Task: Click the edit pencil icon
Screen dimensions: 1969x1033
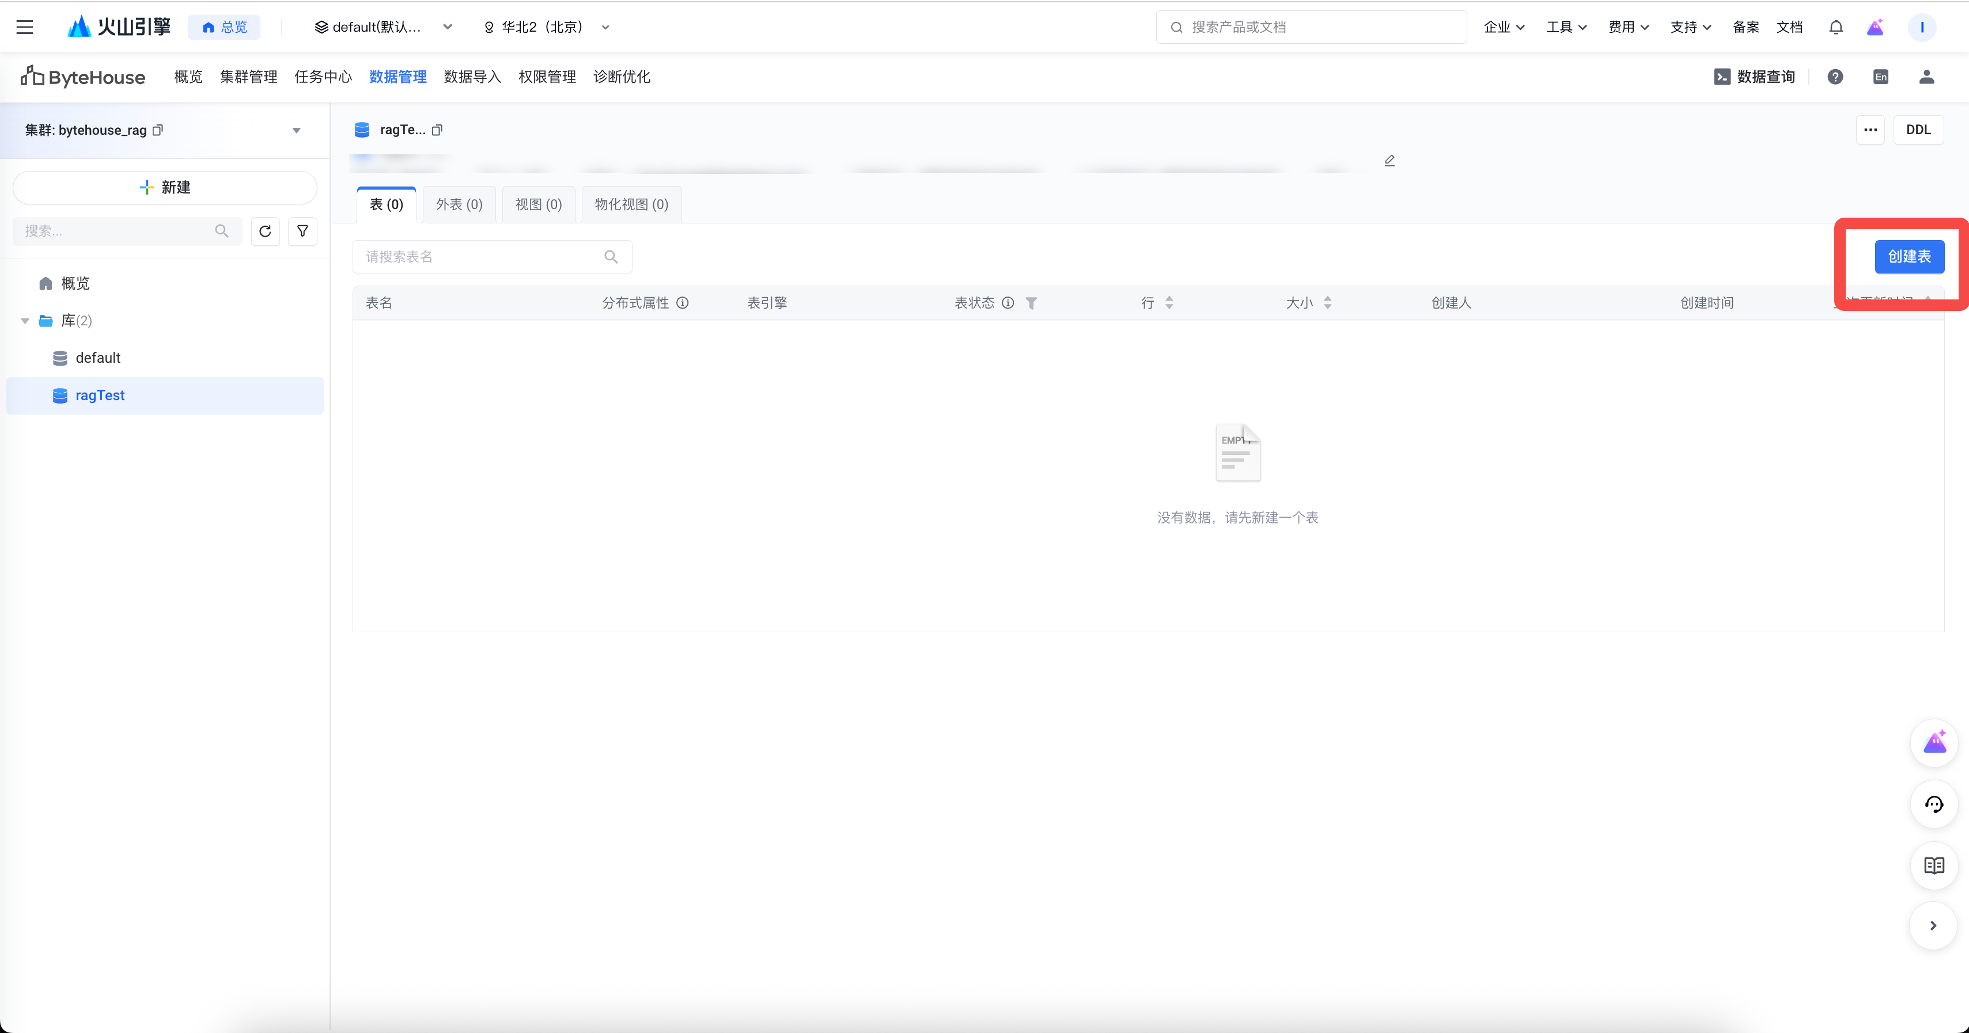Action: (x=1389, y=159)
